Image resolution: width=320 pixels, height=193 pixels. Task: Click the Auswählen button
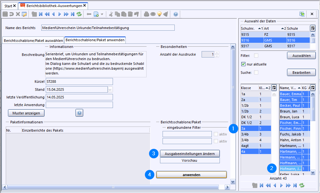point(301,55)
